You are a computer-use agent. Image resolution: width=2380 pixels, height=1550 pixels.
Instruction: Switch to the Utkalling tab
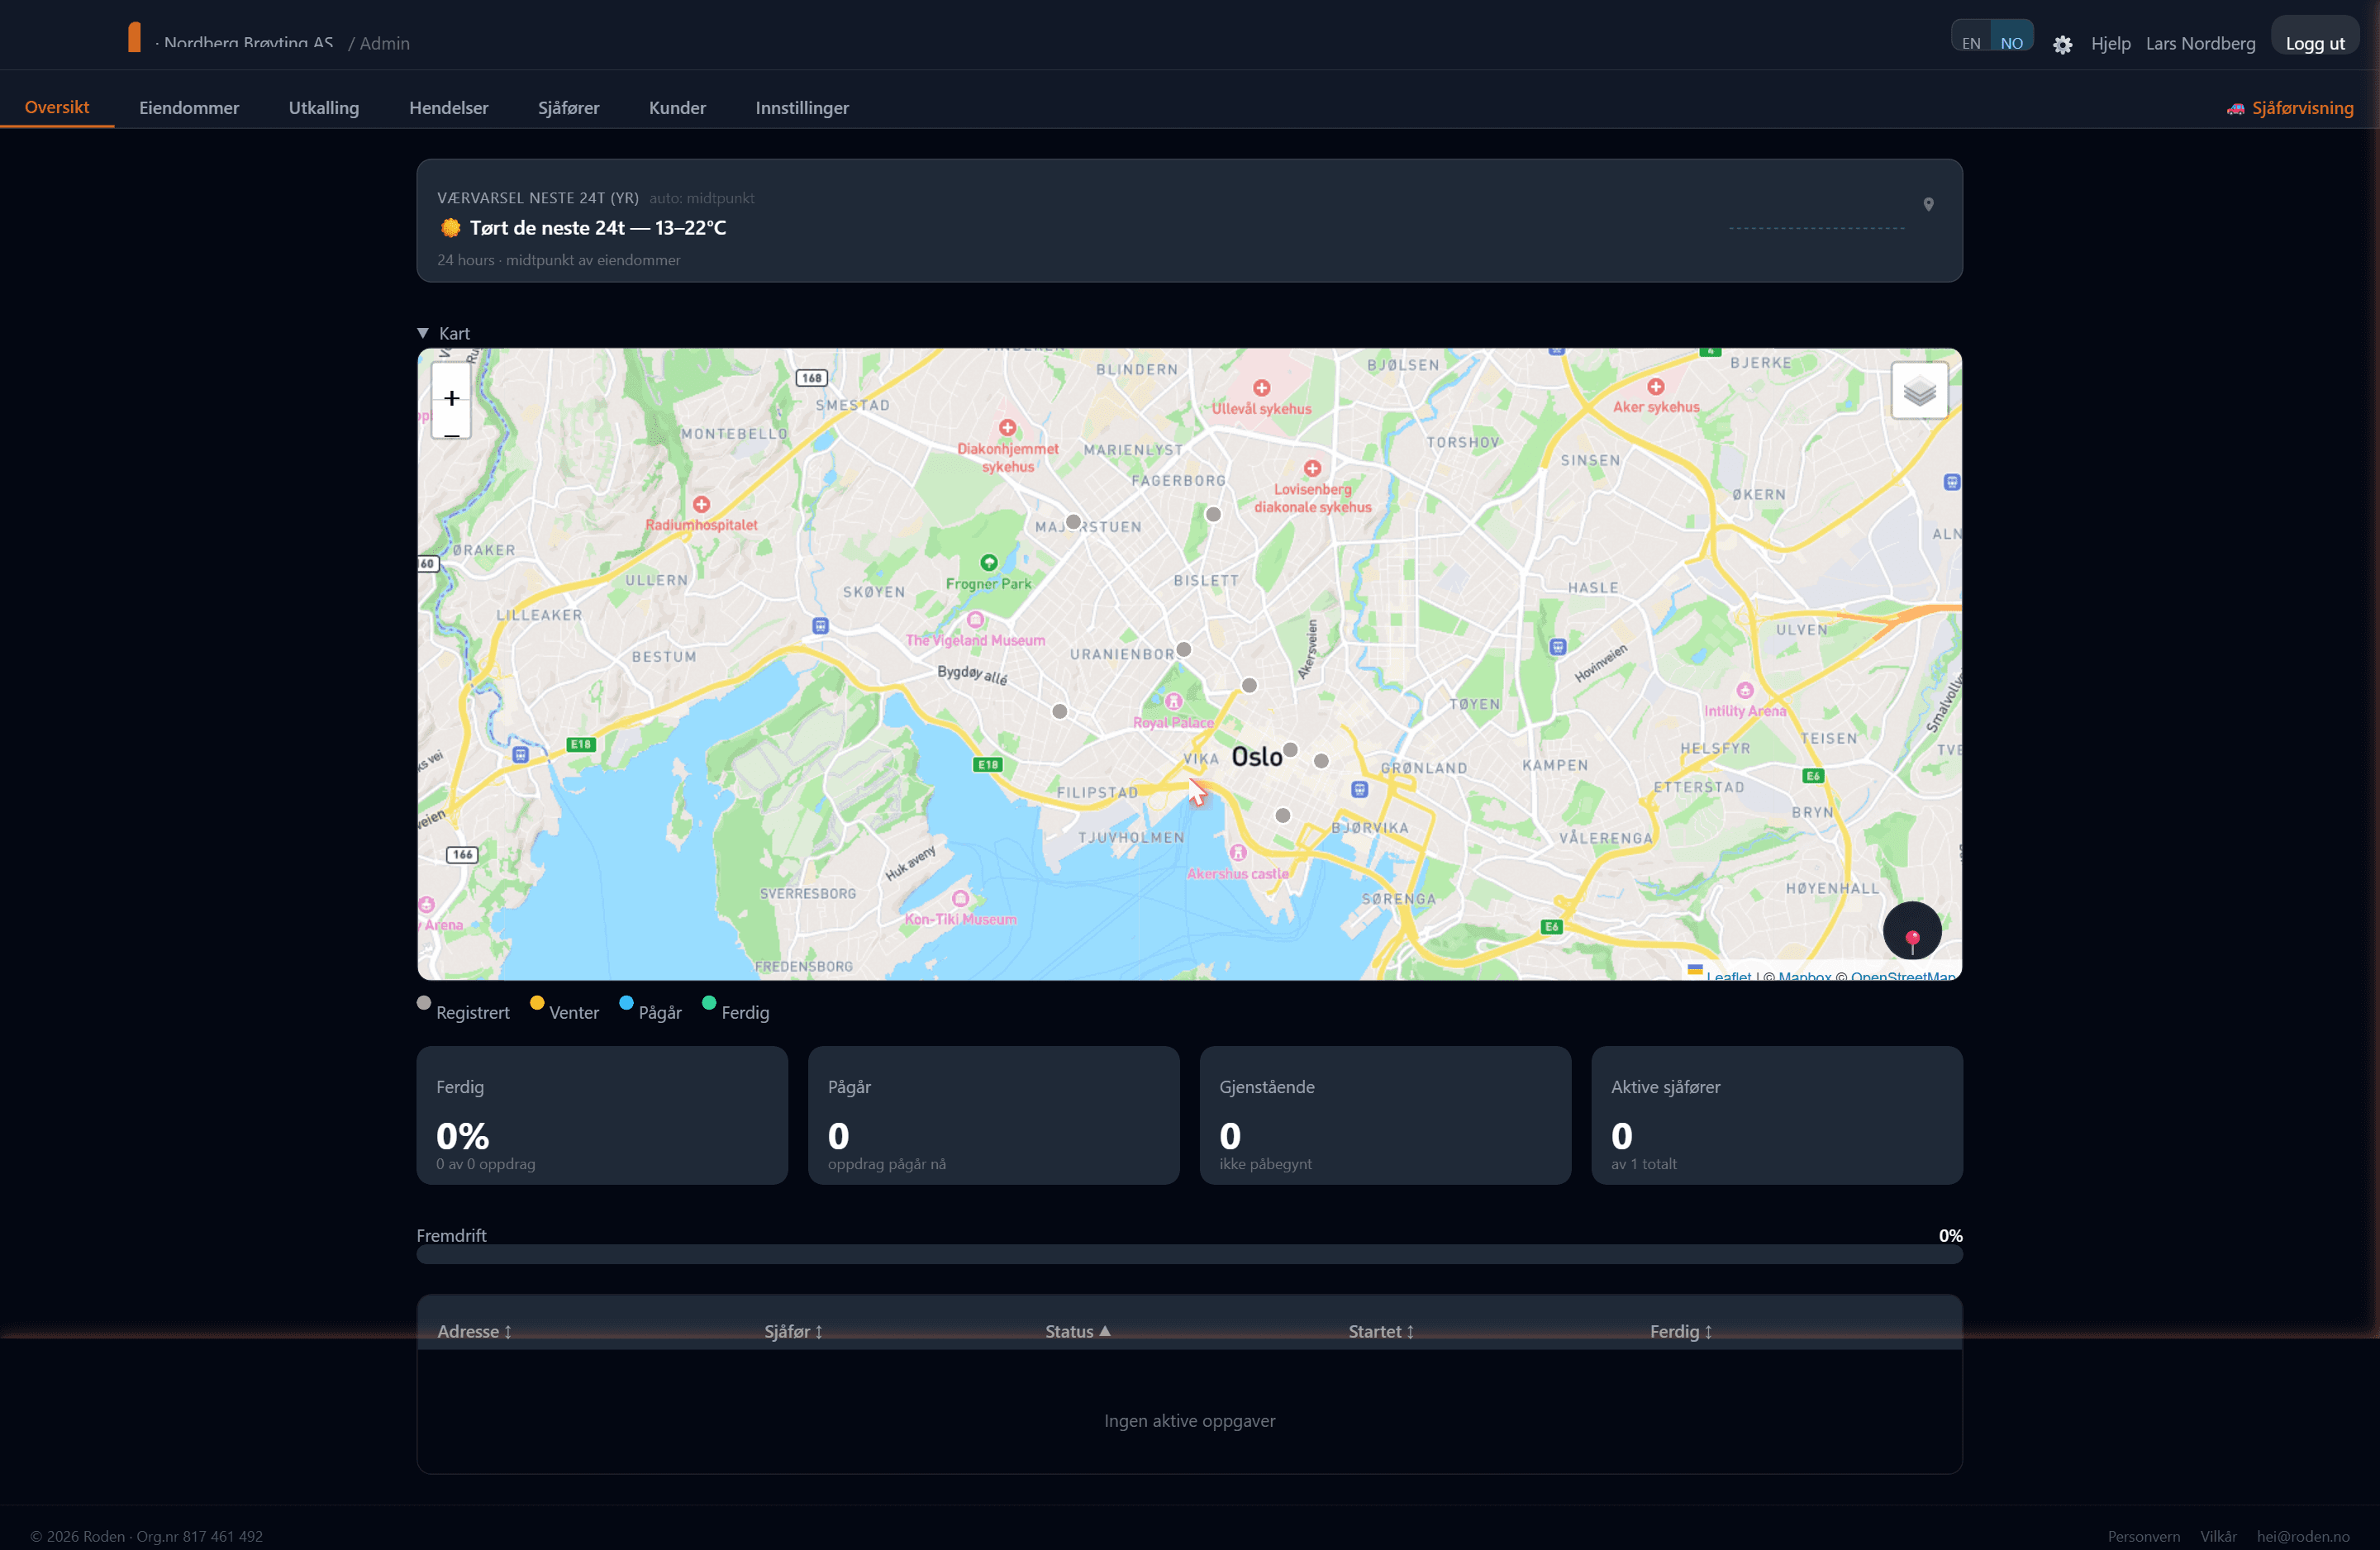(x=324, y=108)
